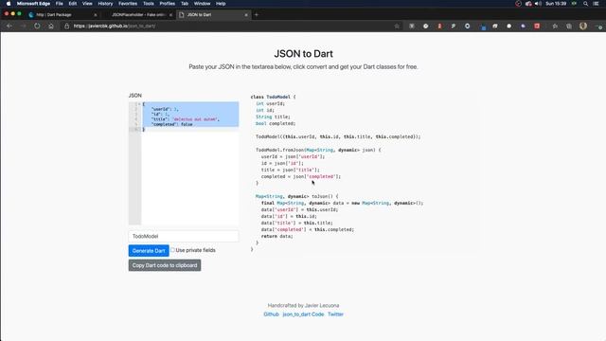Click the Generate Dart button
This screenshot has height=341, width=606.
tap(149, 250)
